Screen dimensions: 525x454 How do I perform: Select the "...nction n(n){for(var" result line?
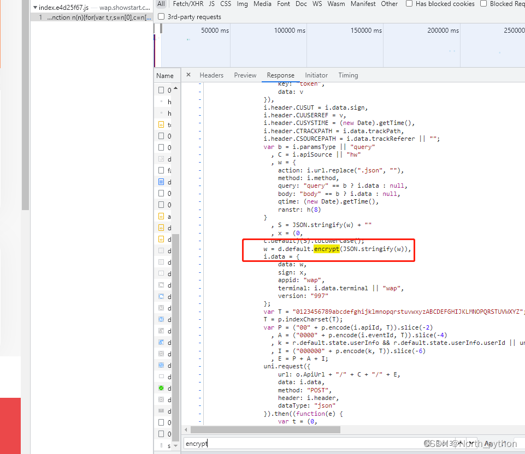[x=92, y=17]
